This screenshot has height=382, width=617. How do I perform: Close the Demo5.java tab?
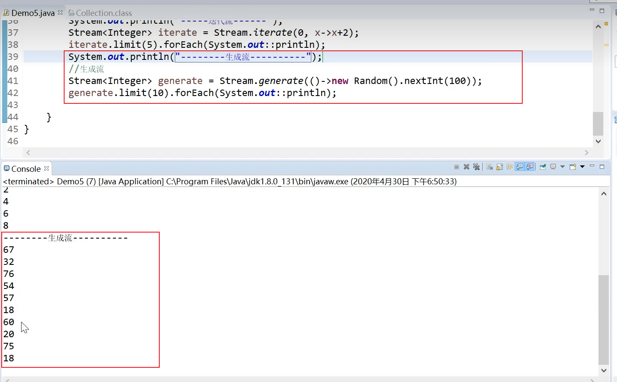(60, 12)
